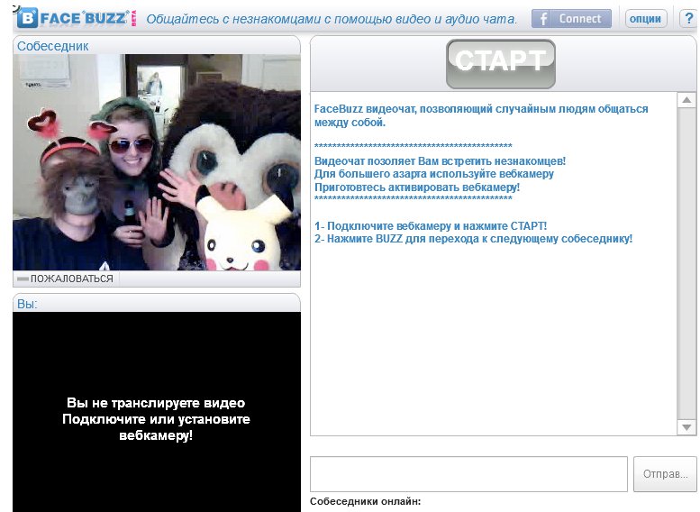This screenshot has height=512, width=700.
Task: Click the Вы: panel header
Action: point(157,304)
